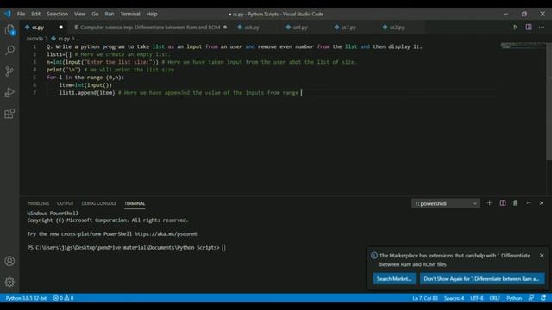
Task: Open the Source Control view
Action: [9, 71]
